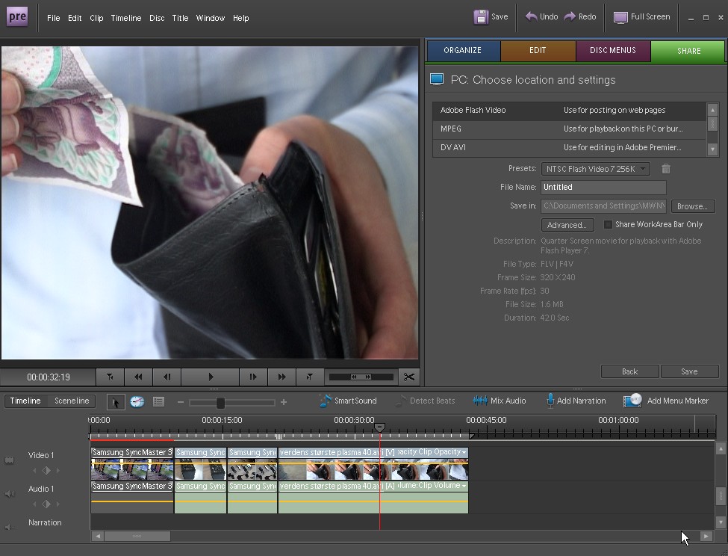The height and width of the screenshot is (556, 728).
Task: Click the Browse... button
Action: [692, 206]
